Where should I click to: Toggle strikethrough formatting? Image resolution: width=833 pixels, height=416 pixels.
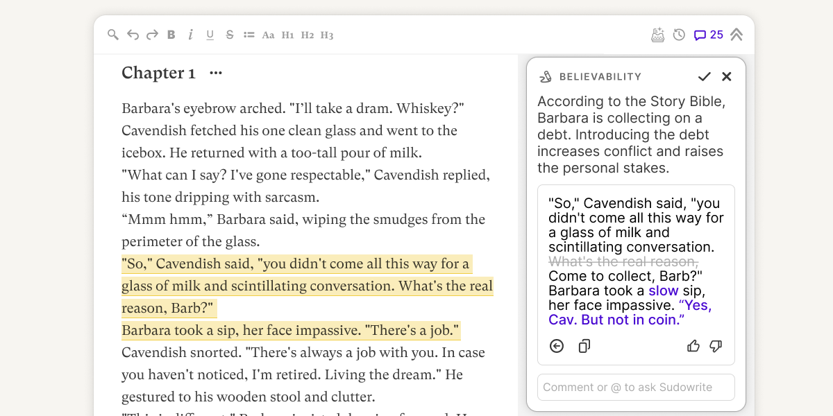(x=230, y=35)
